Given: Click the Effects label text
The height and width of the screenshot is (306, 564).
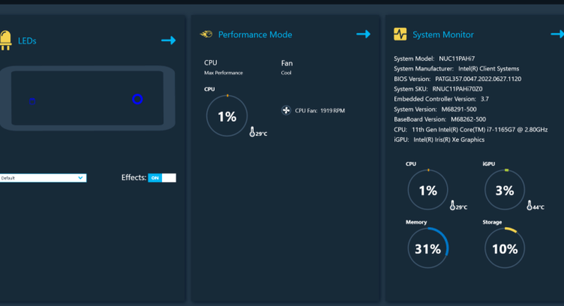Looking at the screenshot, I should pos(133,177).
